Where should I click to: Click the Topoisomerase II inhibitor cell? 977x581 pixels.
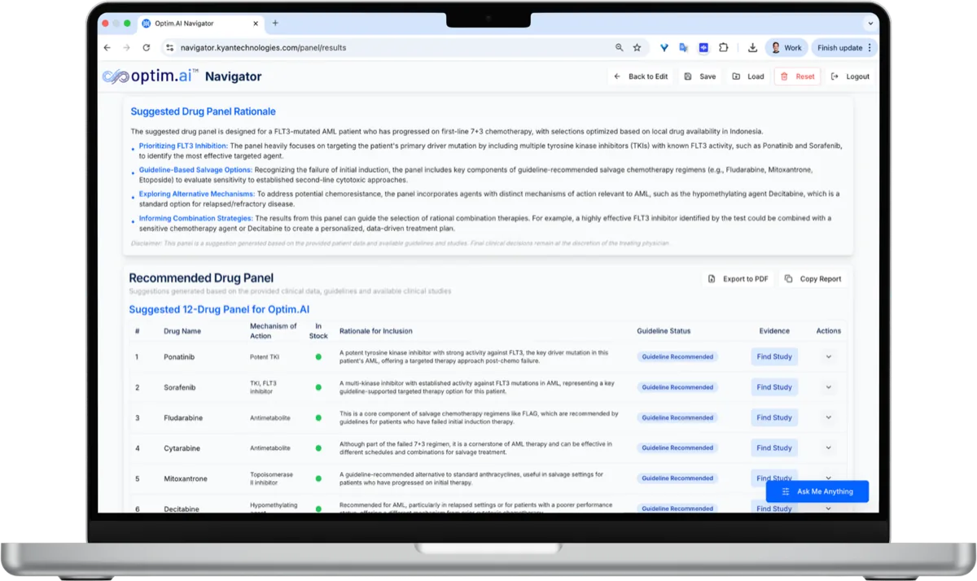point(272,478)
